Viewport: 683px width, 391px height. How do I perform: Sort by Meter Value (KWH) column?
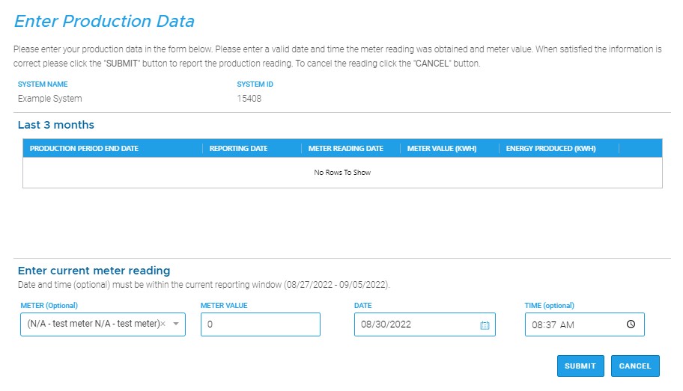coord(442,148)
